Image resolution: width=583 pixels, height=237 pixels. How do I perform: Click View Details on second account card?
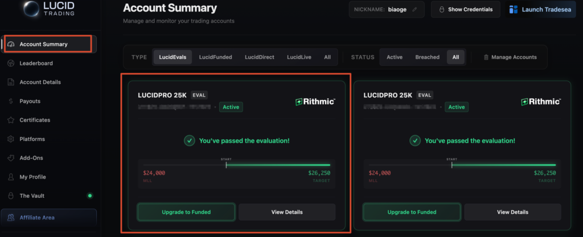pos(512,212)
